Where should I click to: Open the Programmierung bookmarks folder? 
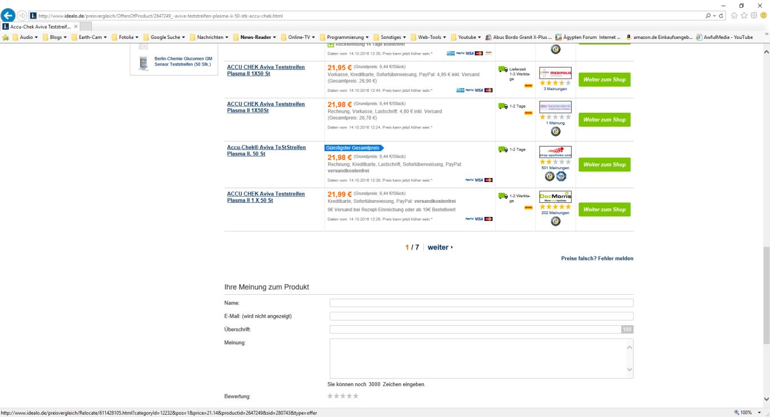344,37
